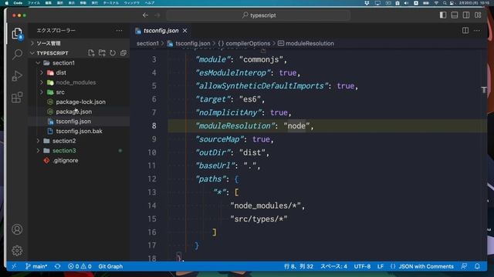This screenshot has height=277, width=494.
Task: Change UTF-8 file encoding
Action: 362,266
